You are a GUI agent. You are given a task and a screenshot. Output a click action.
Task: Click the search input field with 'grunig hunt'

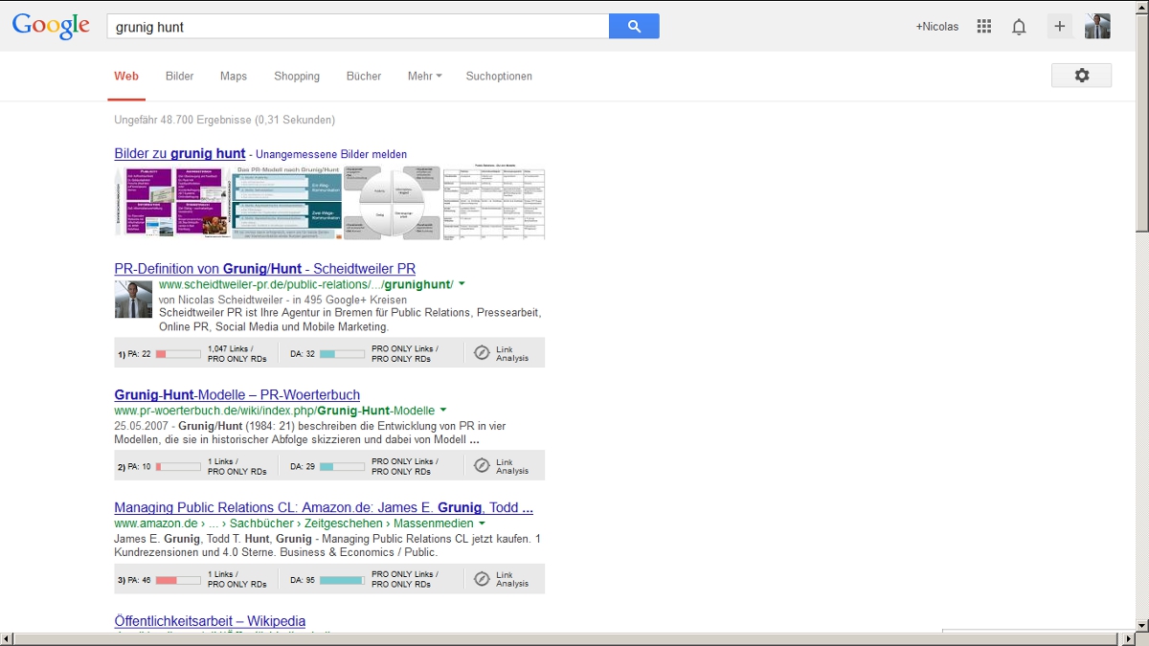click(358, 27)
